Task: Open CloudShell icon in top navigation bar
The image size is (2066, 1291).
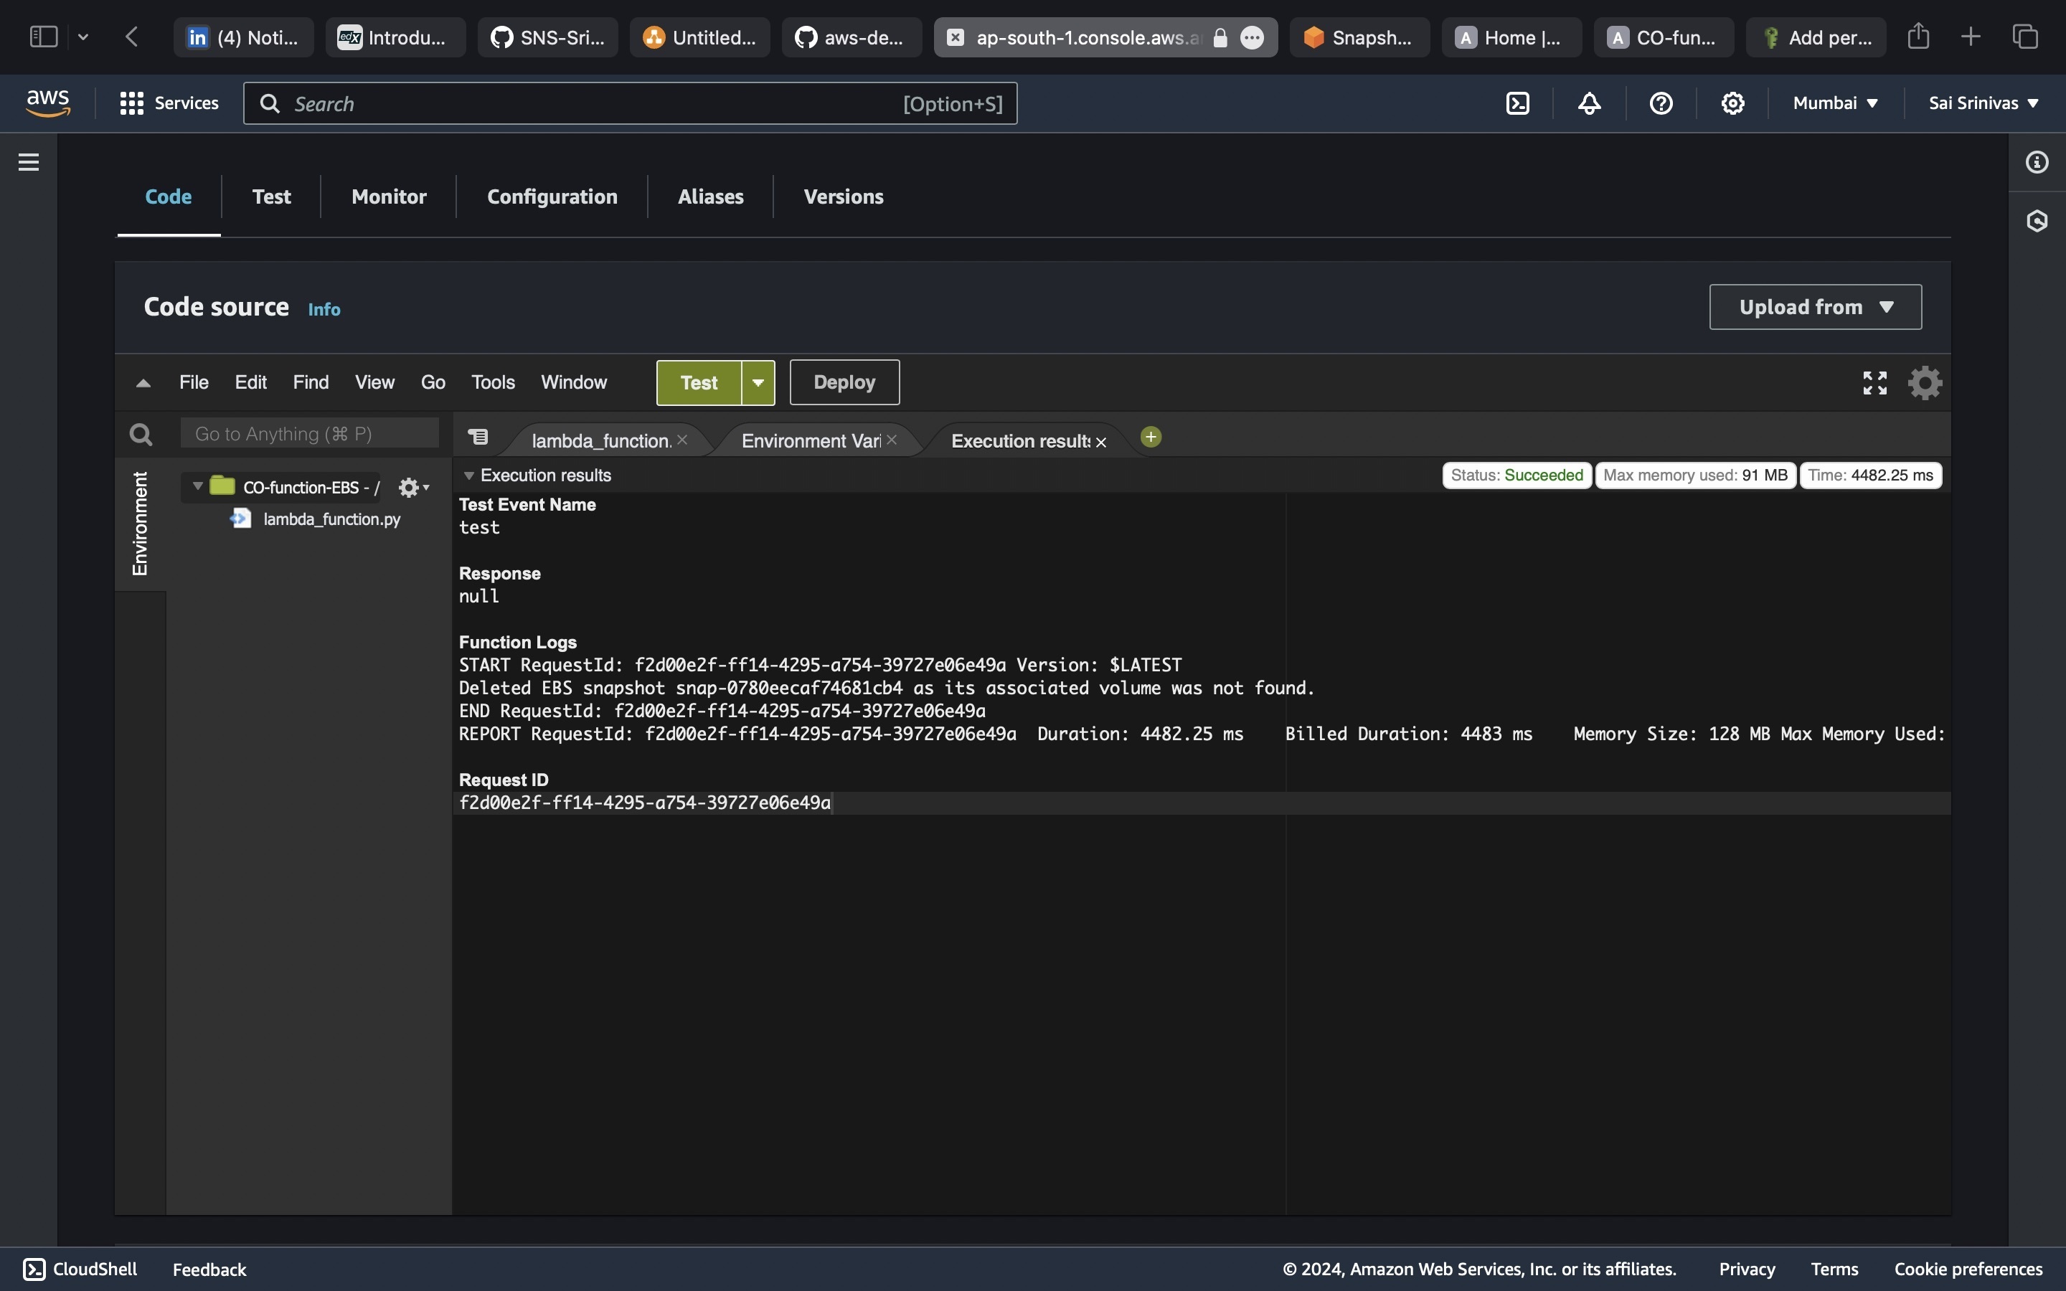Action: pyautogui.click(x=1517, y=103)
